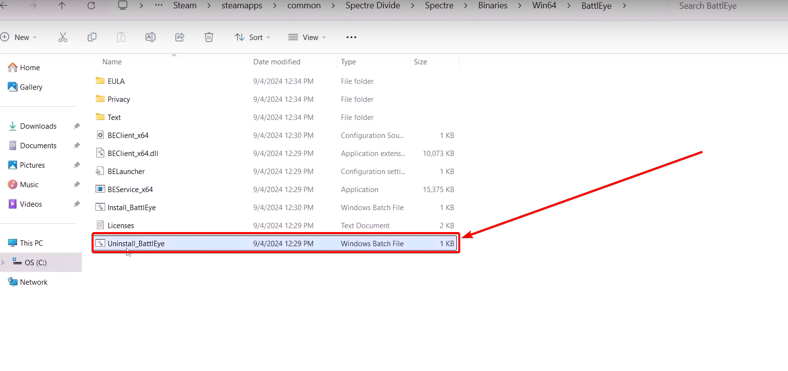Click the chevron after Steam in breadcrumb
This screenshot has width=788, height=371.
click(209, 6)
